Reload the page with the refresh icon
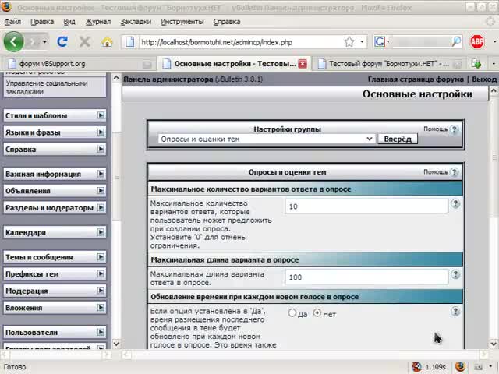 pyautogui.click(x=62, y=41)
